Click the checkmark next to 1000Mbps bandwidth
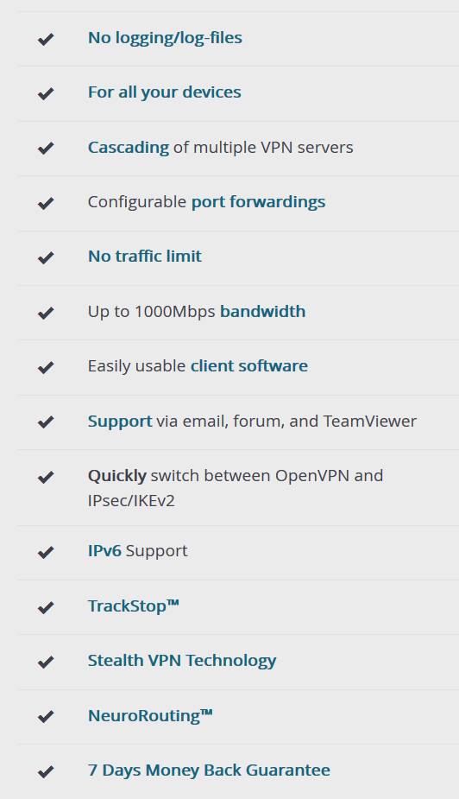This screenshot has width=459, height=799. pos(46,313)
